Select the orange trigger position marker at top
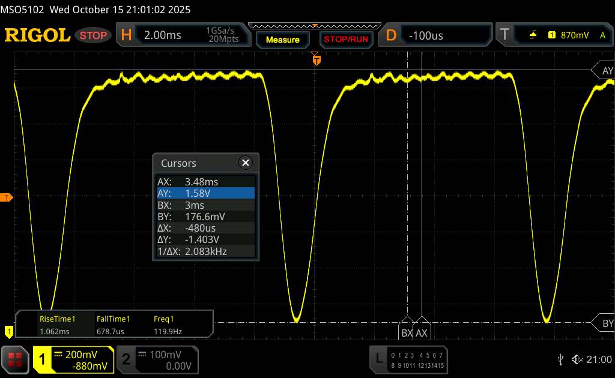 [316, 60]
